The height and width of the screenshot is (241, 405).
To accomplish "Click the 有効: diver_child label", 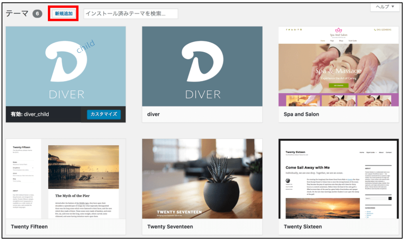I will pos(30,114).
